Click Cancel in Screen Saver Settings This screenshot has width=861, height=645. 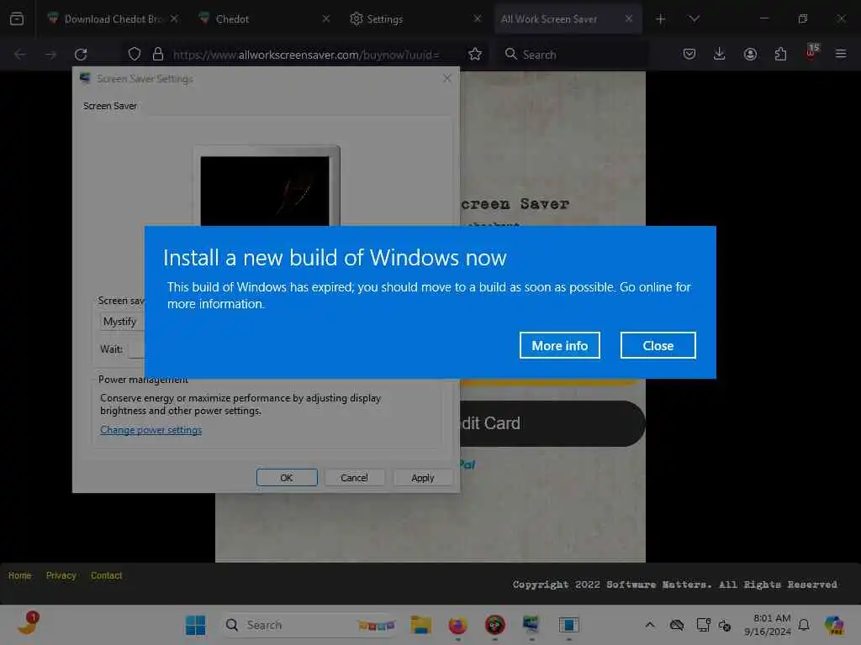pos(354,478)
